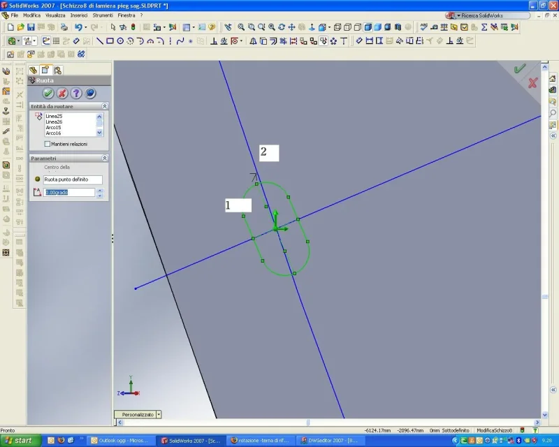Select the Circle sketch tool
Image resolution: width=559 pixels, height=447 pixels.
pos(120,41)
